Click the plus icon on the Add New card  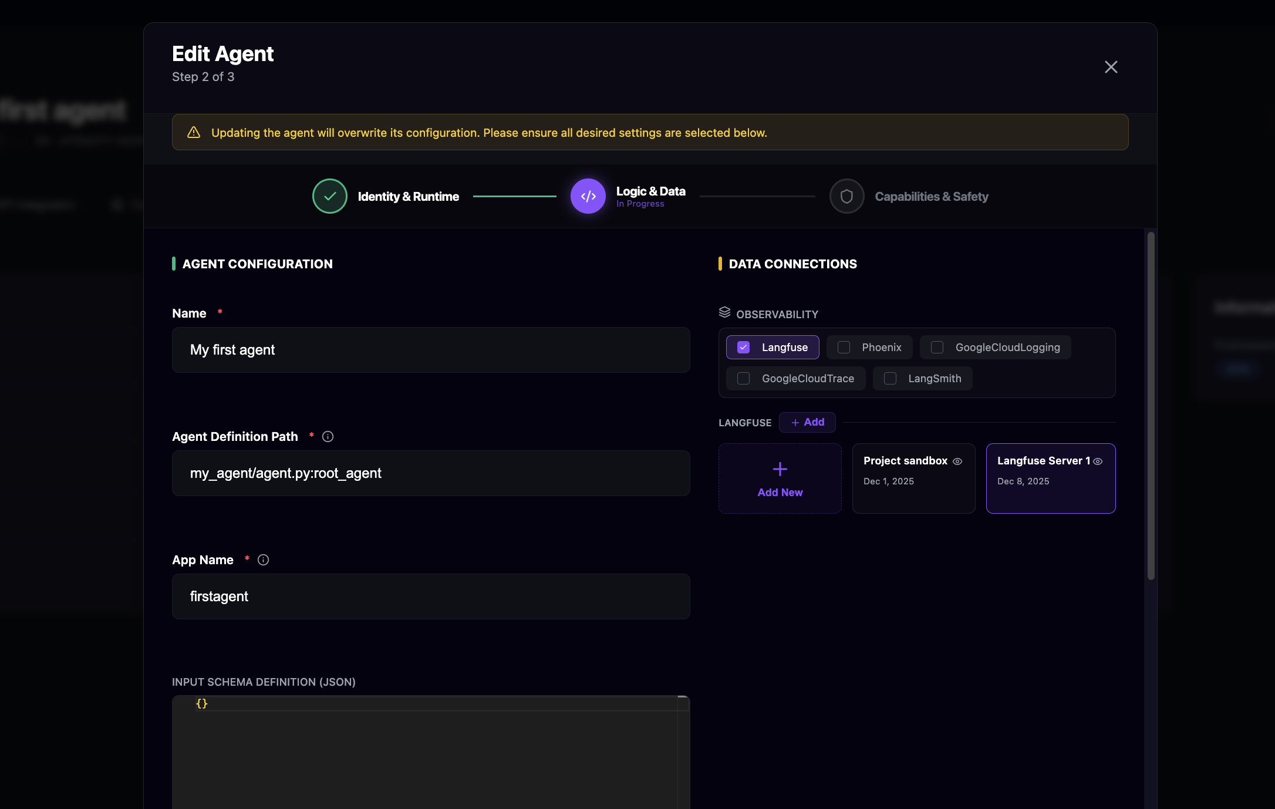click(780, 470)
